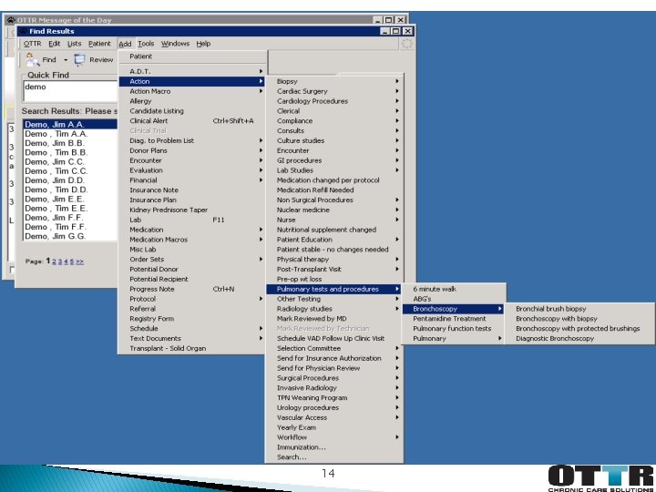This screenshot has width=656, height=492.
Task: Select Pentamidine Treatment
Action: click(453, 319)
